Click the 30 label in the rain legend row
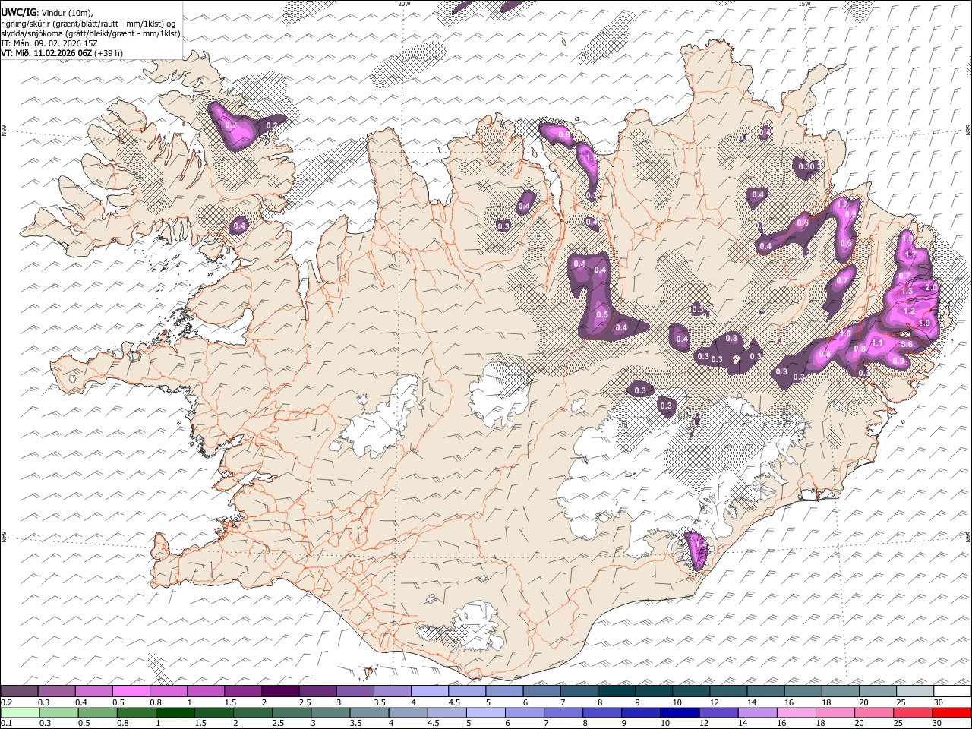This screenshot has height=729, width=972. 938,723
